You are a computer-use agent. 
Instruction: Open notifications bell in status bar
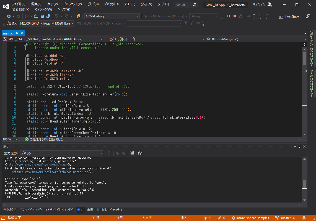(304, 218)
